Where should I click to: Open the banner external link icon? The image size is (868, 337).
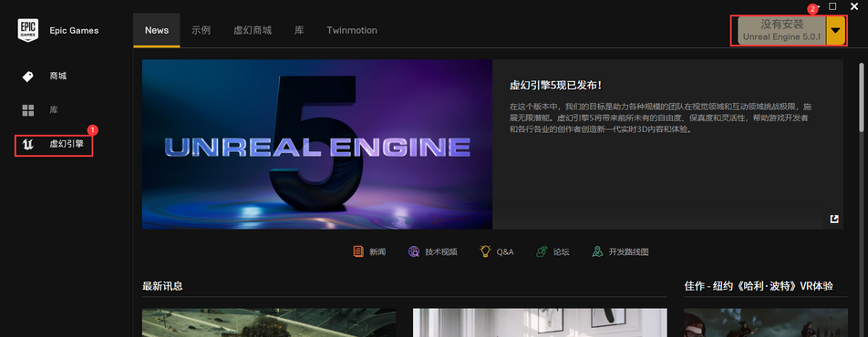pos(834,220)
